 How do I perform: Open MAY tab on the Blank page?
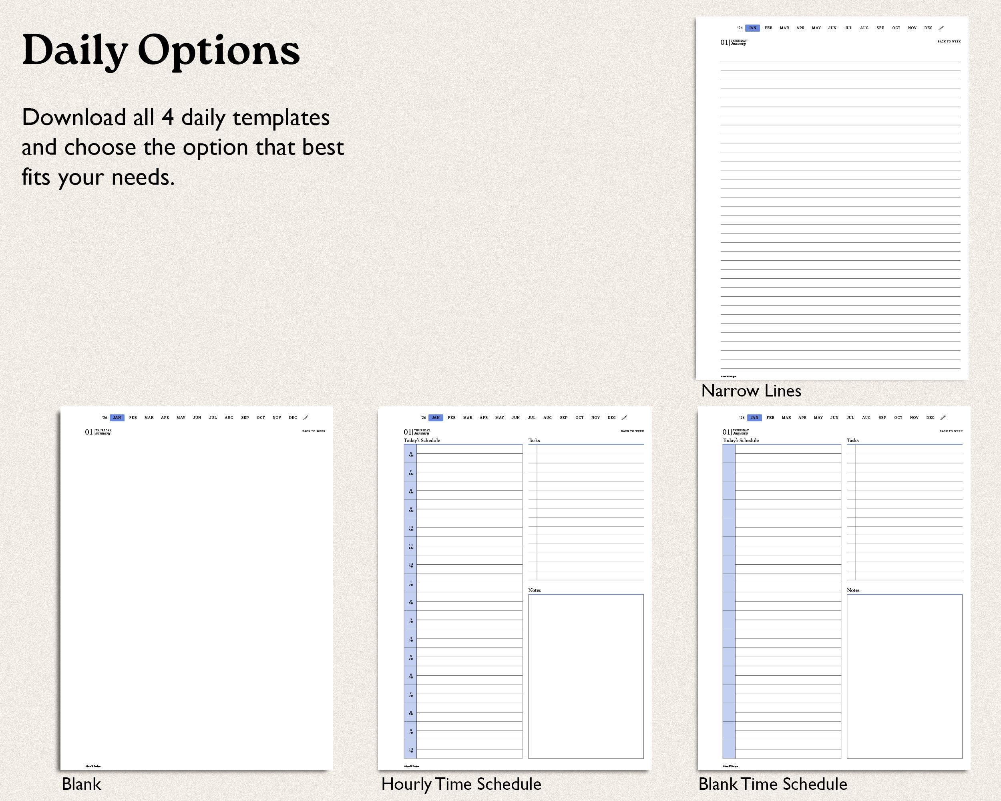pos(181,417)
